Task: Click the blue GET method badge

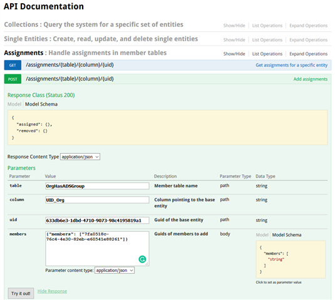Action: (x=13, y=65)
